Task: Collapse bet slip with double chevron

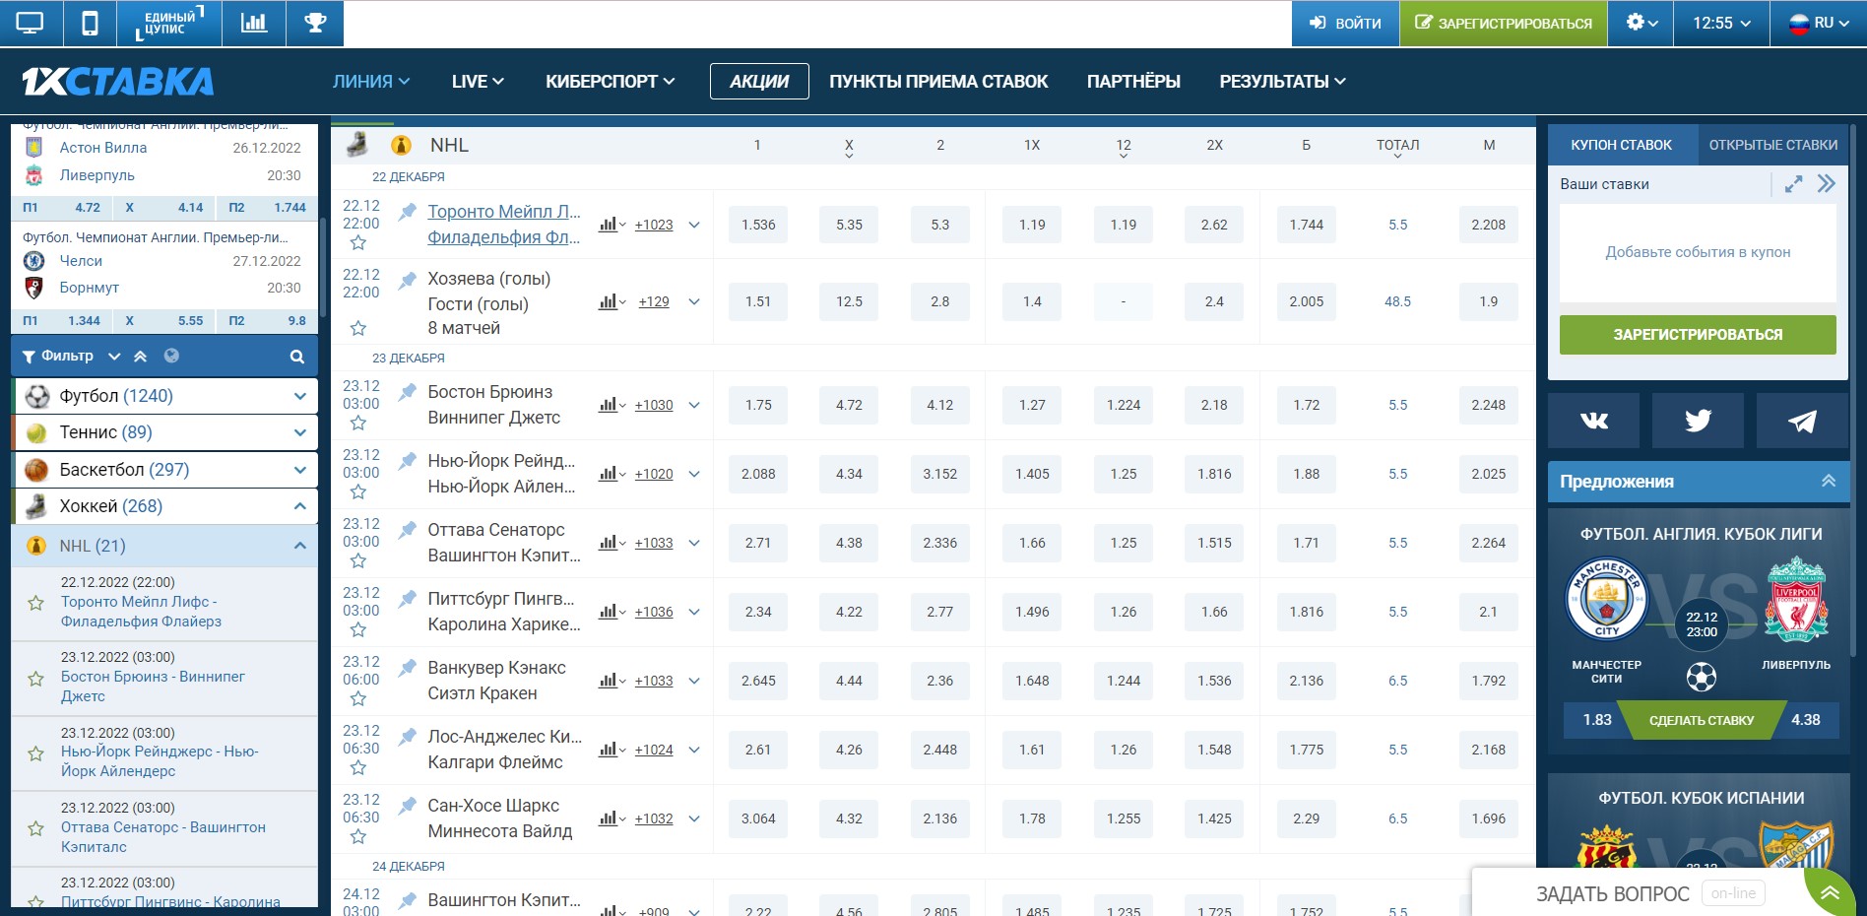Action: (1827, 184)
